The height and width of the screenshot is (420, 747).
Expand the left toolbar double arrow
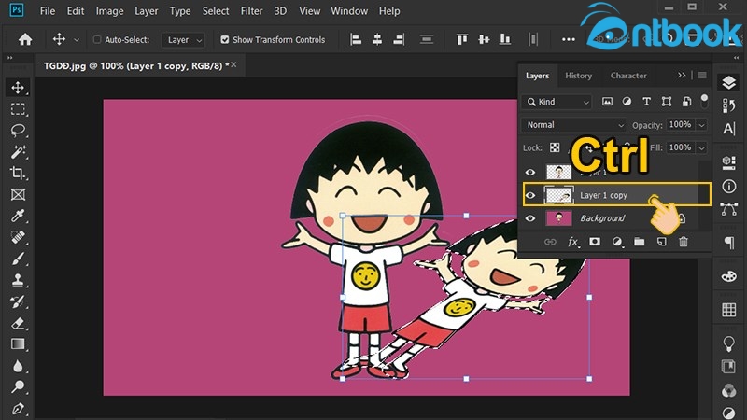point(9,58)
